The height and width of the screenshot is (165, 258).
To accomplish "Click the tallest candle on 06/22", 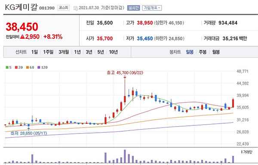I will point(125,92).
